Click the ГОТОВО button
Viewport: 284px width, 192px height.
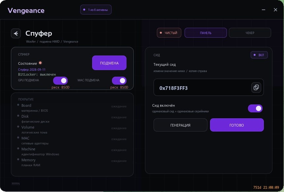coord(237,125)
